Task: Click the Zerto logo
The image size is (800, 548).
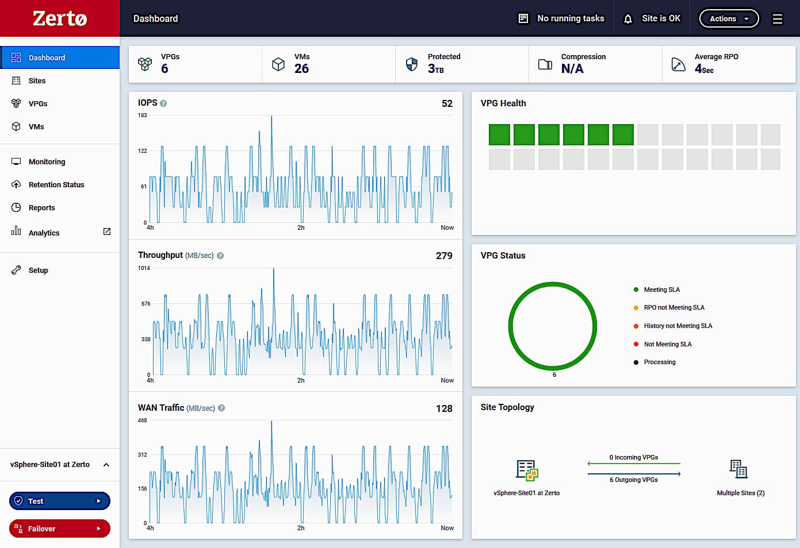Action: click(60, 18)
